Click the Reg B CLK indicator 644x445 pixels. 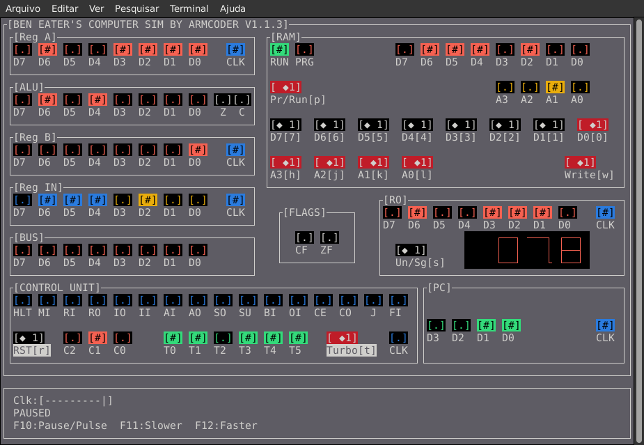click(x=236, y=150)
